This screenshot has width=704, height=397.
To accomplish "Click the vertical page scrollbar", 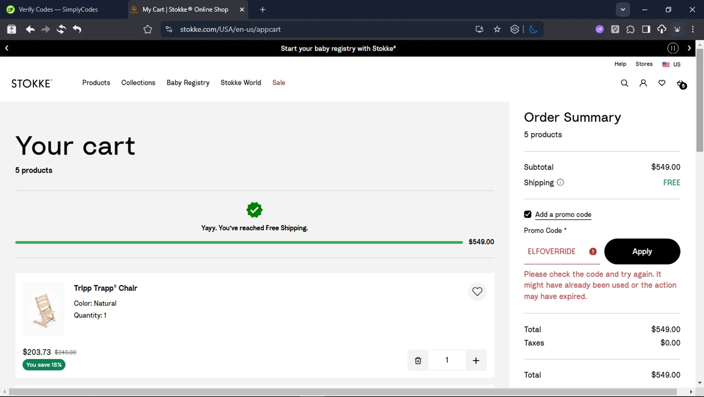I will click(x=700, y=99).
